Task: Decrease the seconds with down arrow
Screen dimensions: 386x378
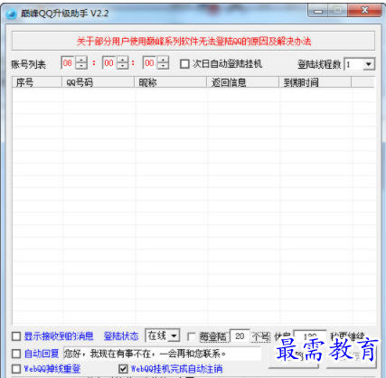Action: 163,66
